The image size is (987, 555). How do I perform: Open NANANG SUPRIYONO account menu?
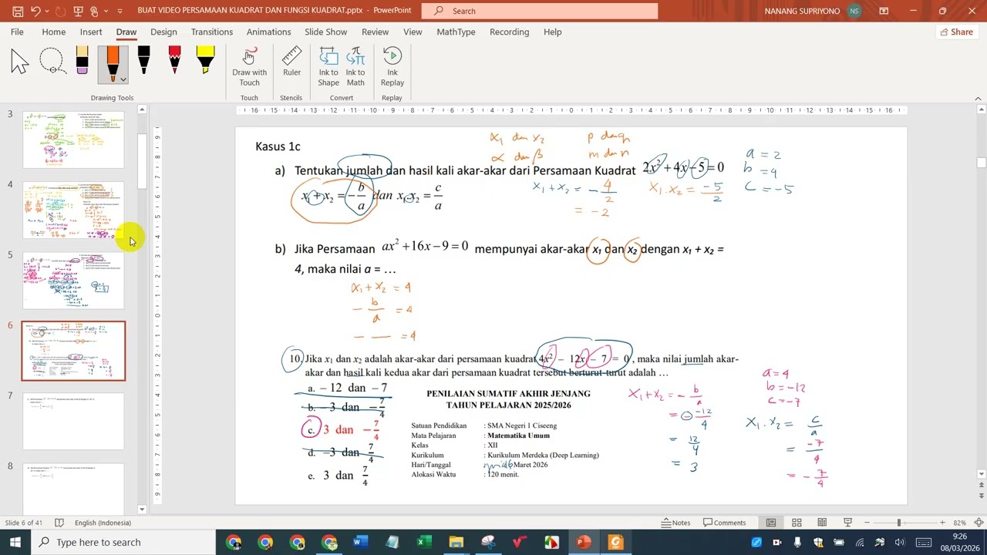pos(813,11)
